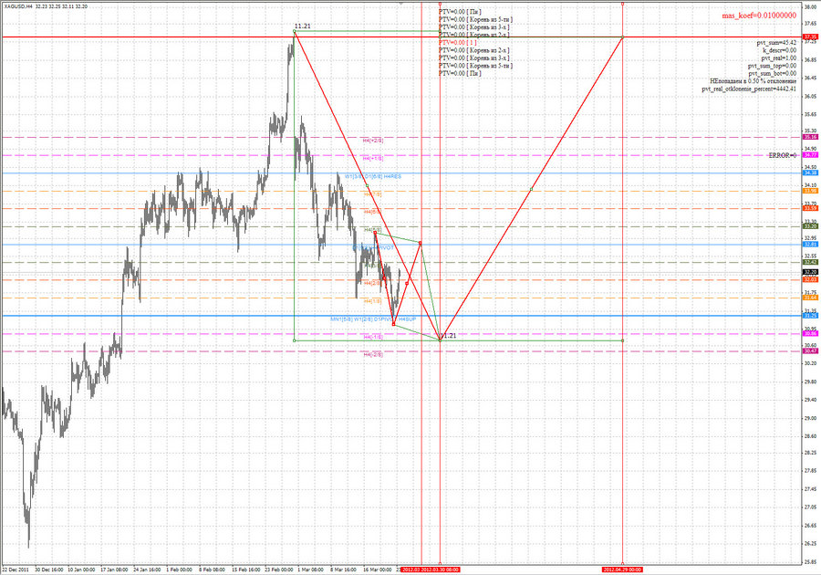The image size is (821, 575).
Task: Select the blue 32.81 price tag
Action: click(811, 245)
